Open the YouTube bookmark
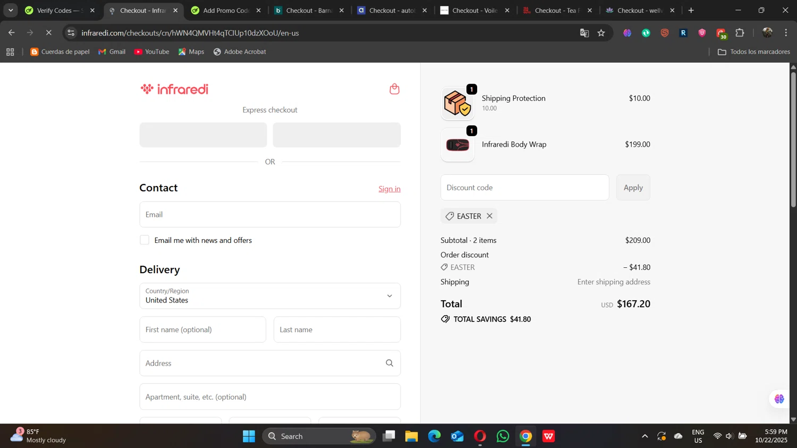 click(152, 52)
